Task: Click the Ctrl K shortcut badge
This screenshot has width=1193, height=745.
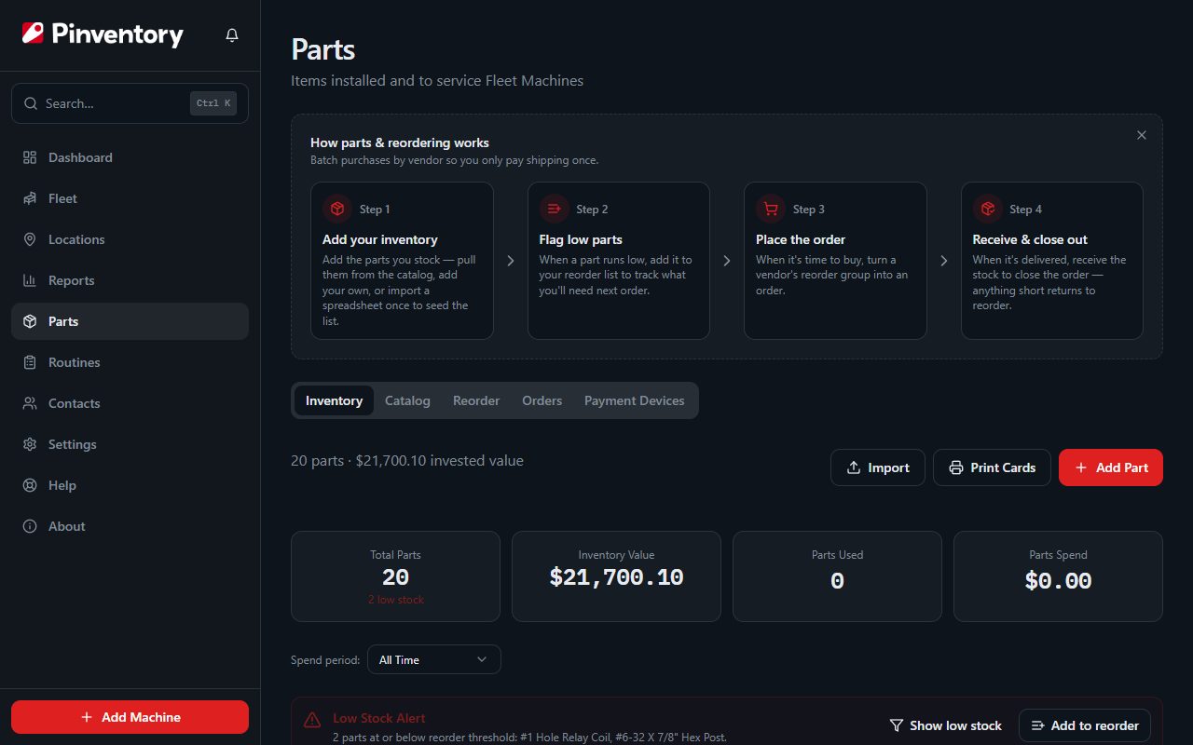Action: click(x=213, y=103)
